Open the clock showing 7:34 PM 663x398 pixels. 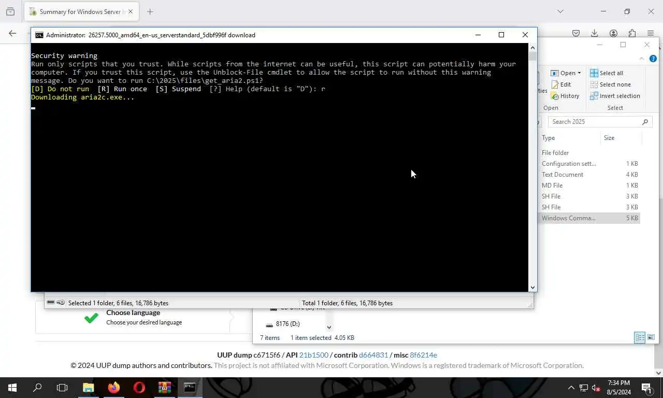[619, 388]
